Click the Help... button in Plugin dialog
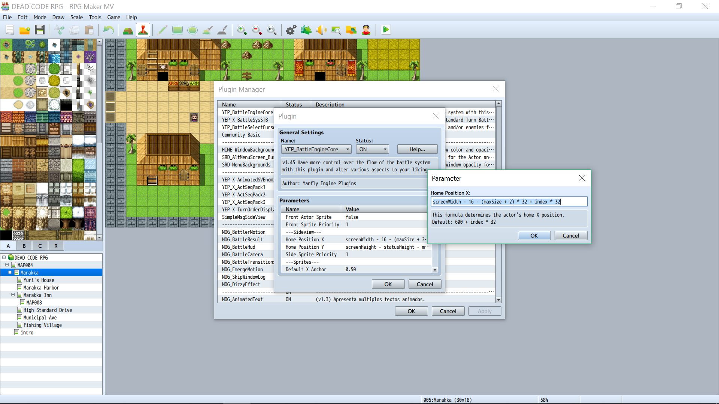 [x=417, y=149]
